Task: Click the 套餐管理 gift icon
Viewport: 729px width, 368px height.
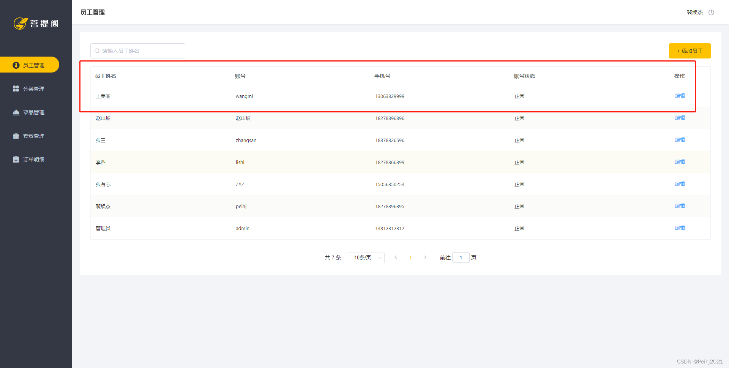Action: (16, 136)
